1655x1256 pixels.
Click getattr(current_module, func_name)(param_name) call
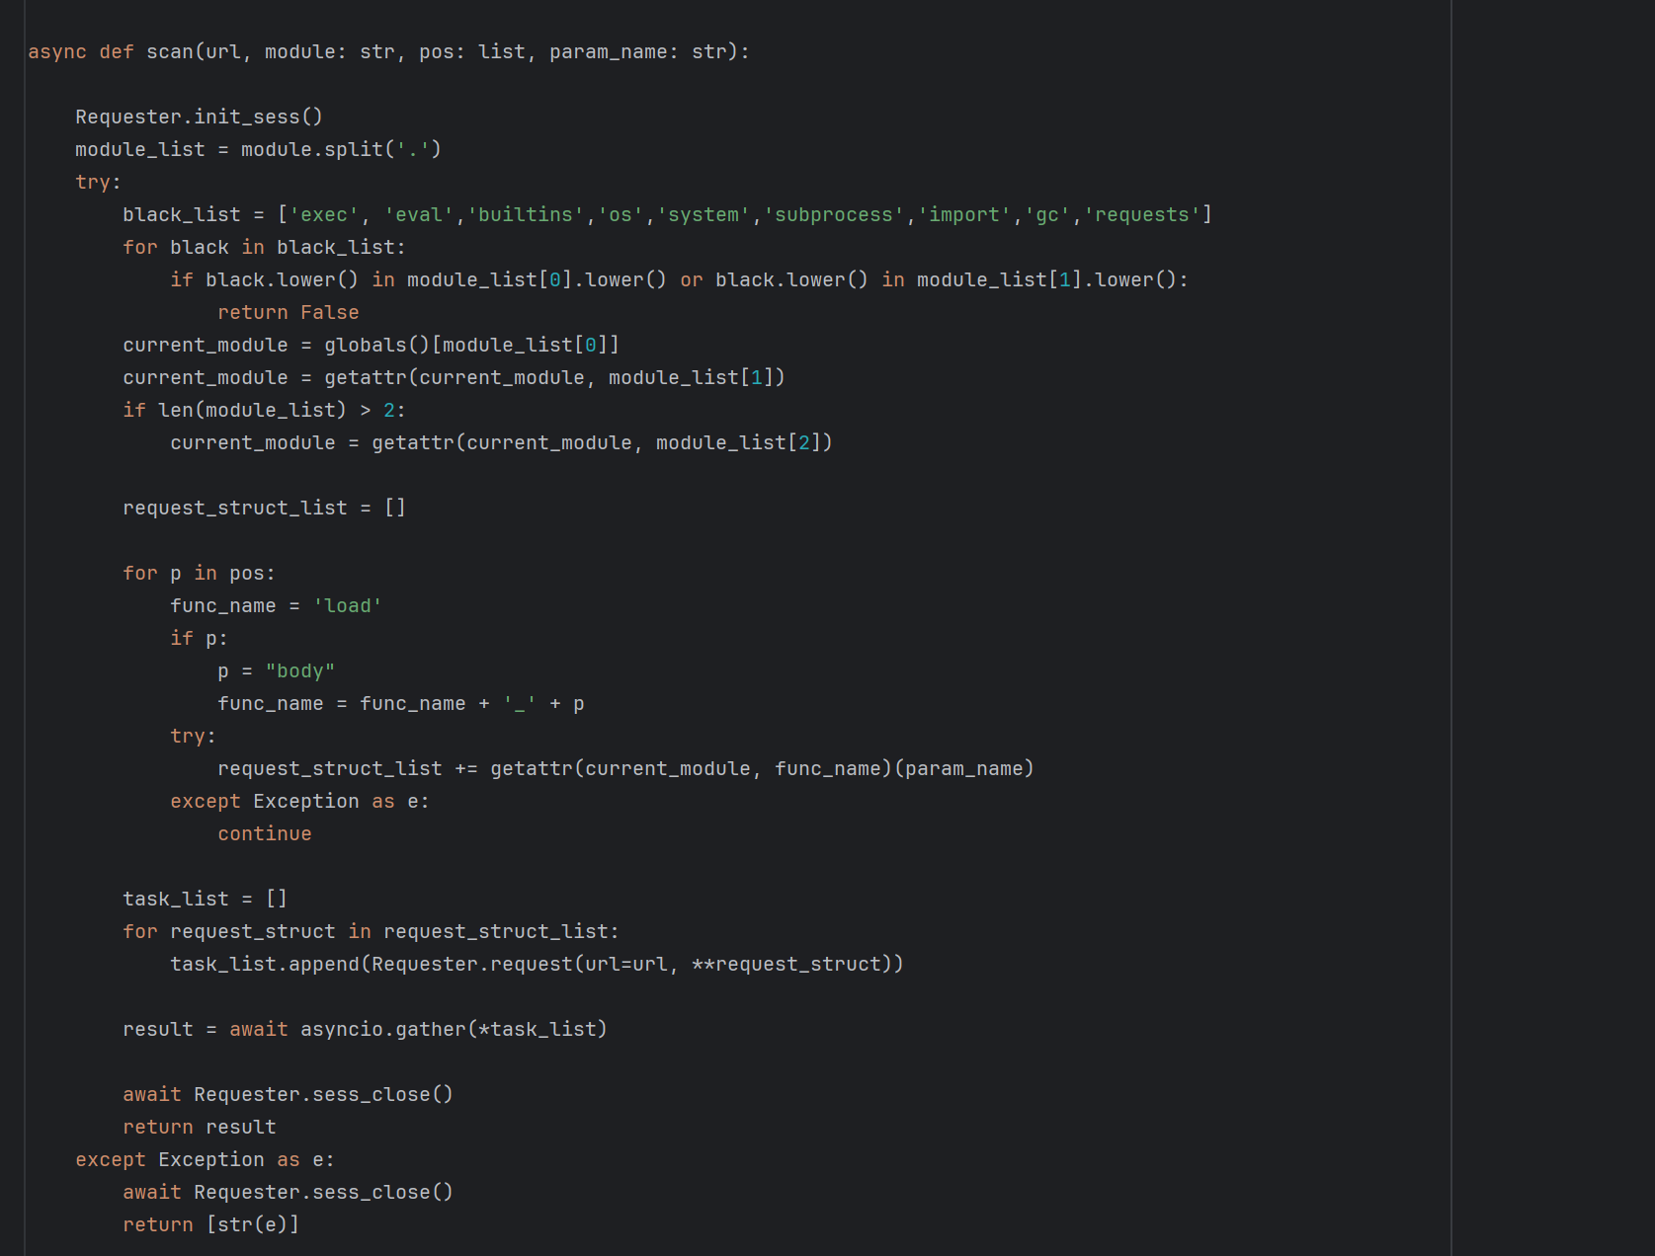[x=762, y=768]
